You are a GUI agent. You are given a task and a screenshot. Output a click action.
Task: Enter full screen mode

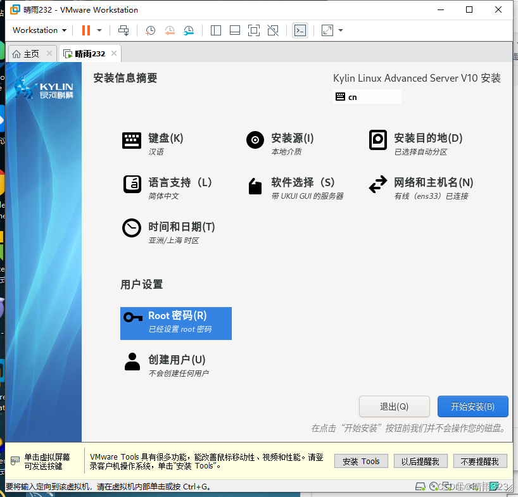click(254, 30)
